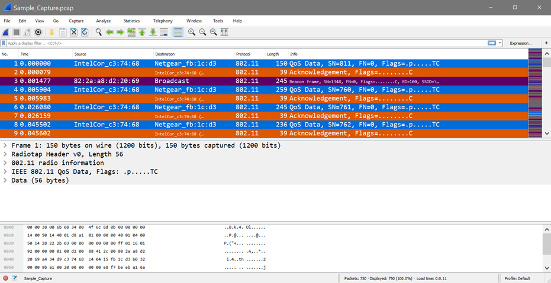Open capture options gear icon
The width and height of the screenshot is (551, 283).
coord(38,32)
